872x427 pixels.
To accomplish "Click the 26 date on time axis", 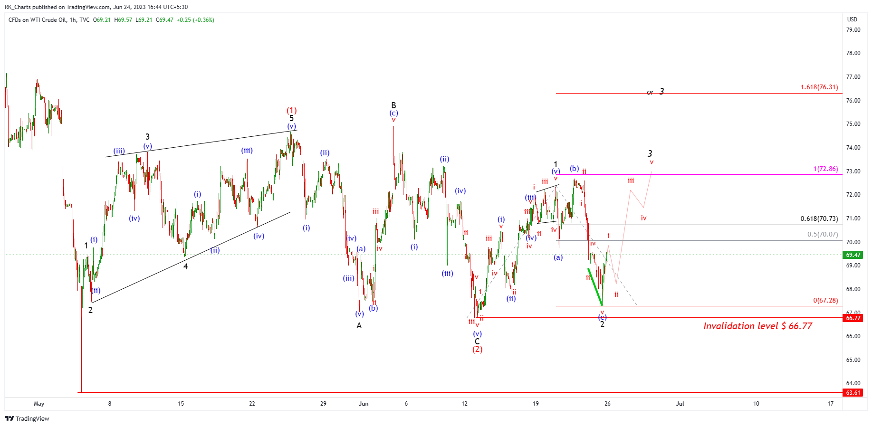I will click(x=607, y=404).
